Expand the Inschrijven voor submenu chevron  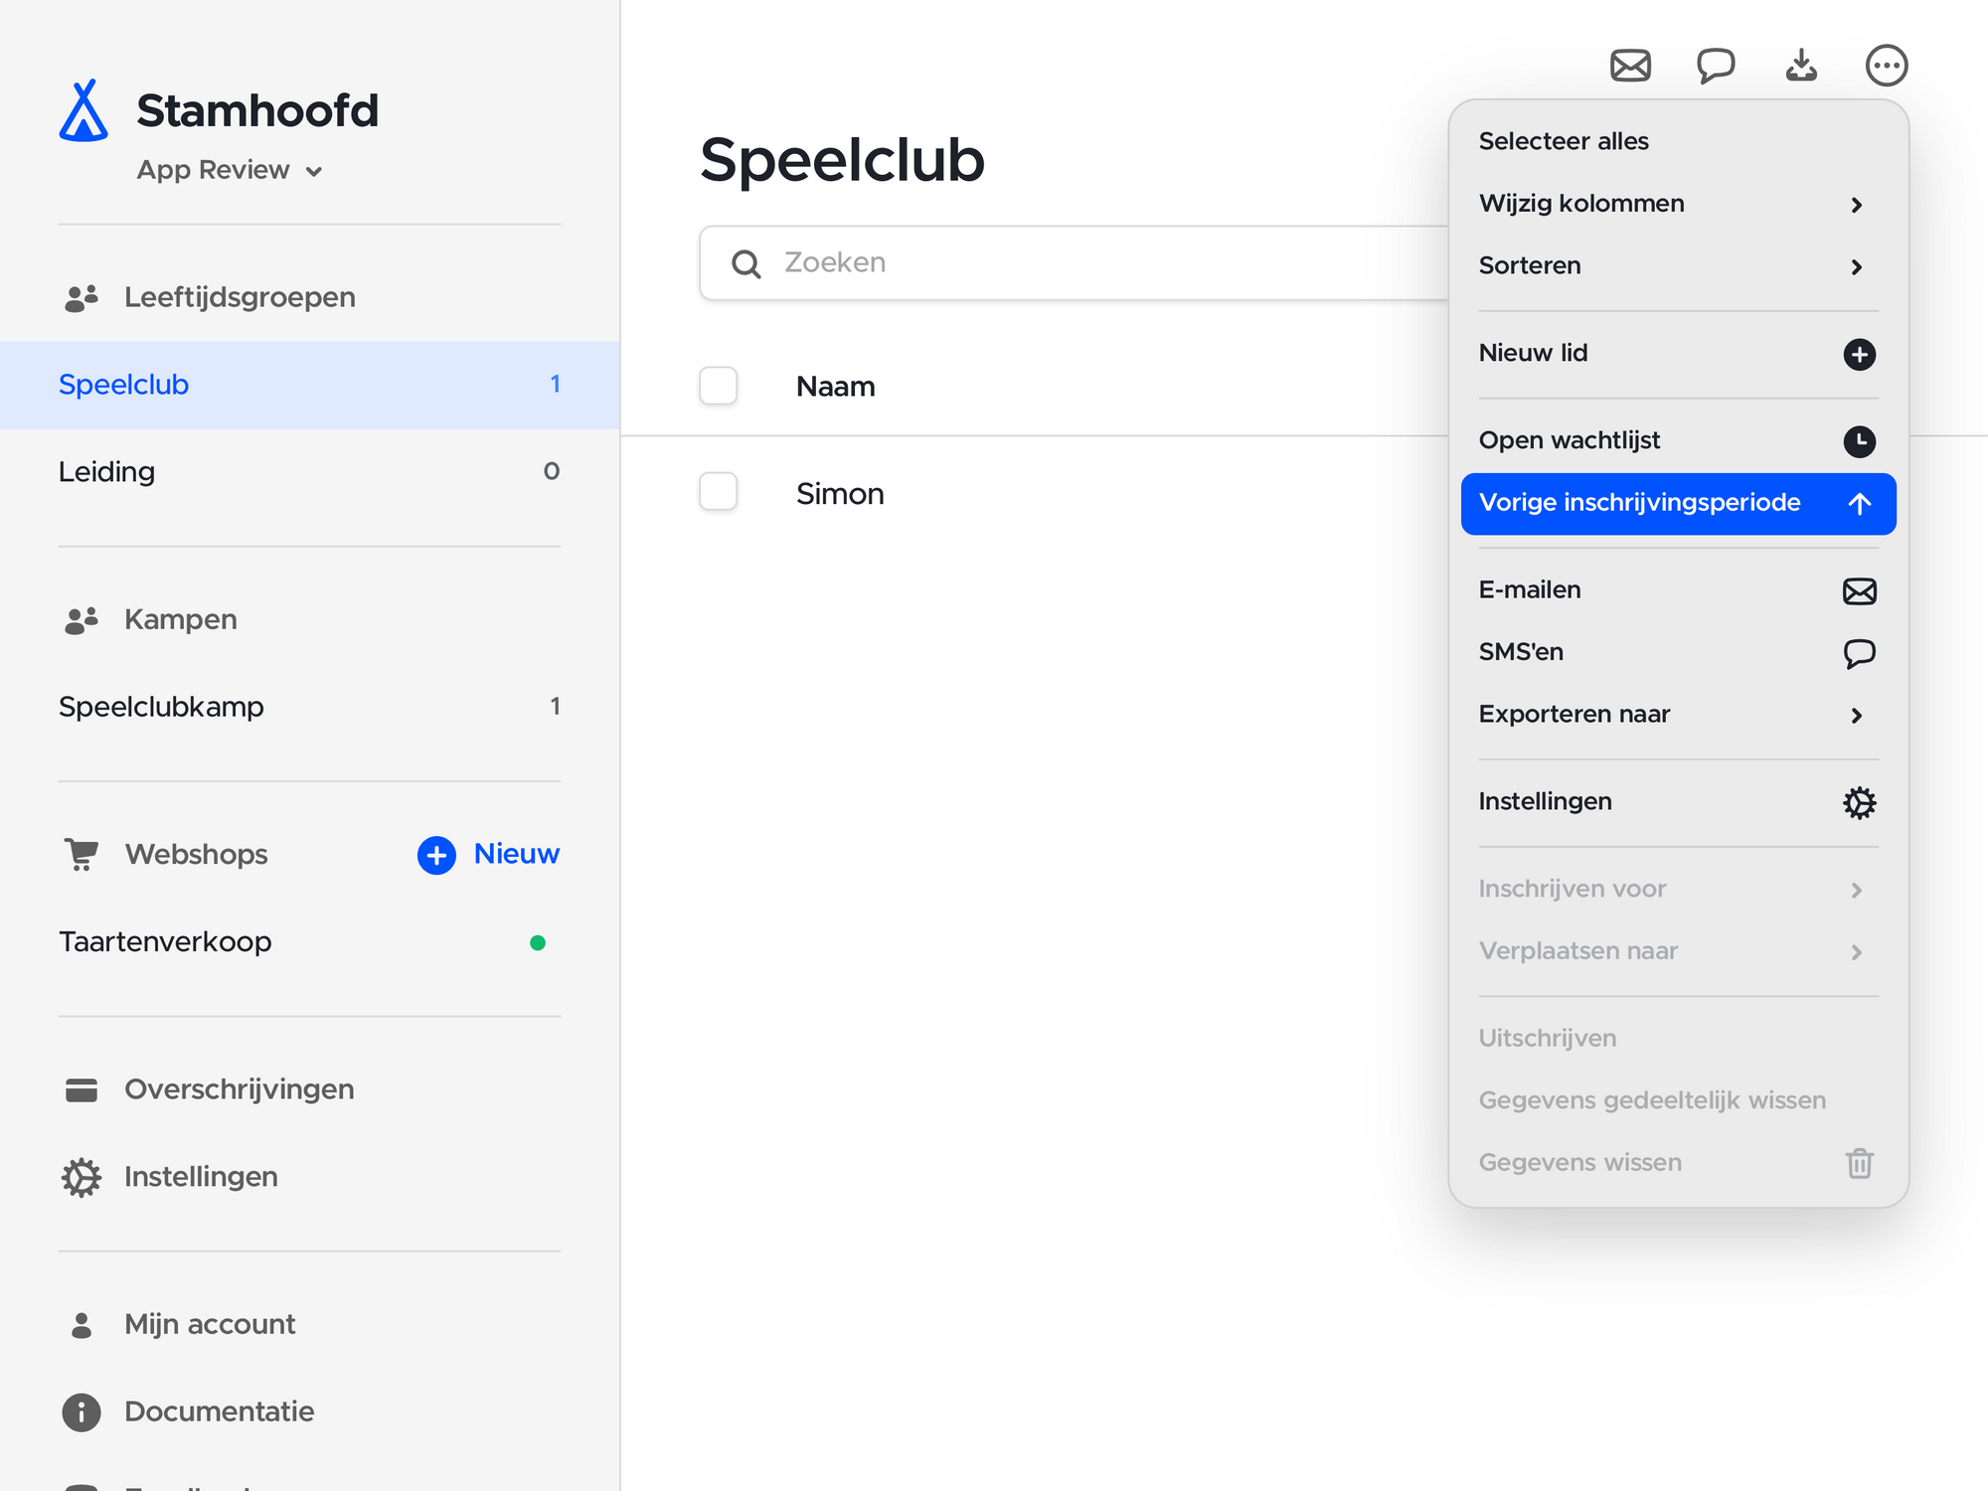tap(1856, 890)
